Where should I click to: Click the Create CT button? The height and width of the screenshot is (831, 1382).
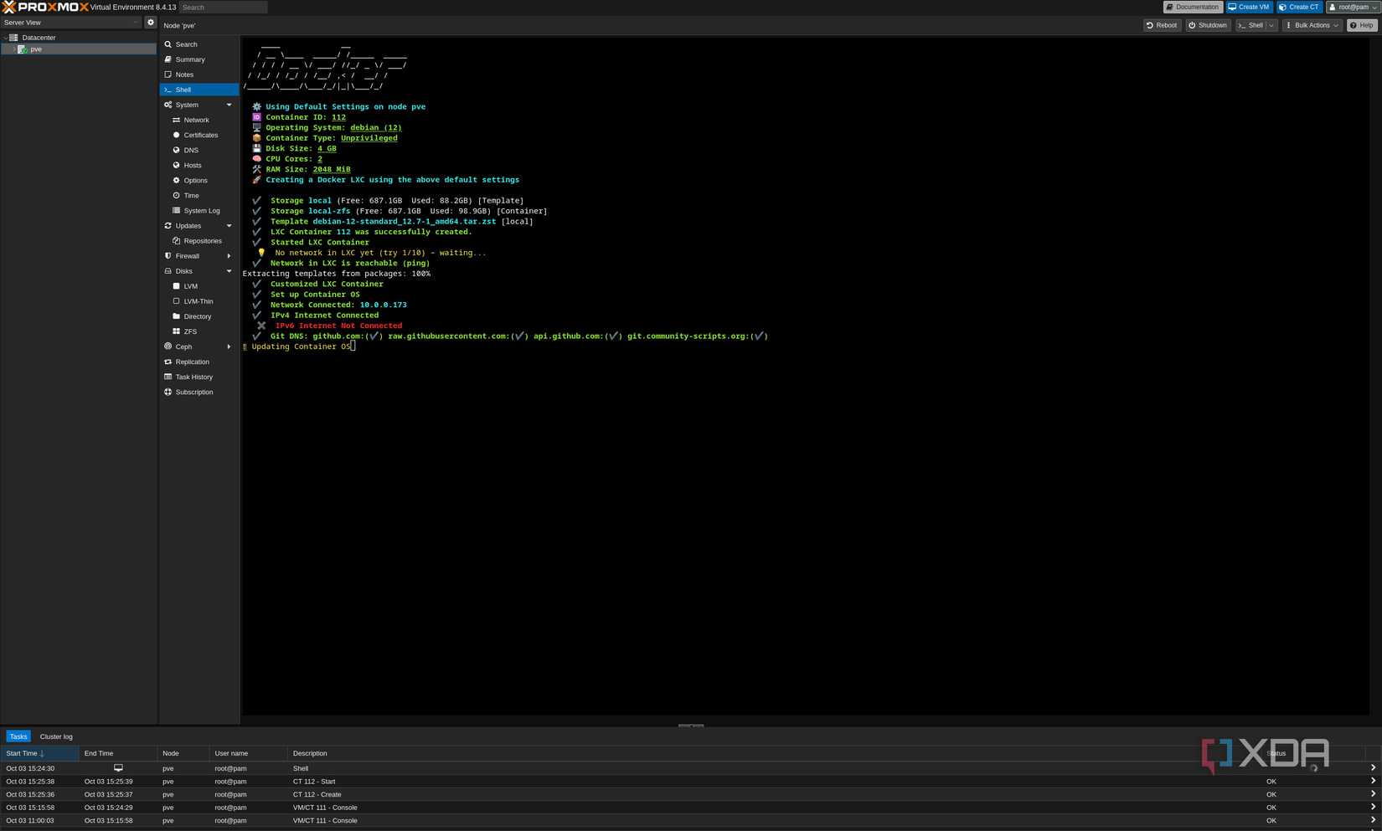pos(1299,7)
